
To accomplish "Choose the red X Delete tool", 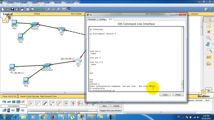I will click(x=209, y=32).
